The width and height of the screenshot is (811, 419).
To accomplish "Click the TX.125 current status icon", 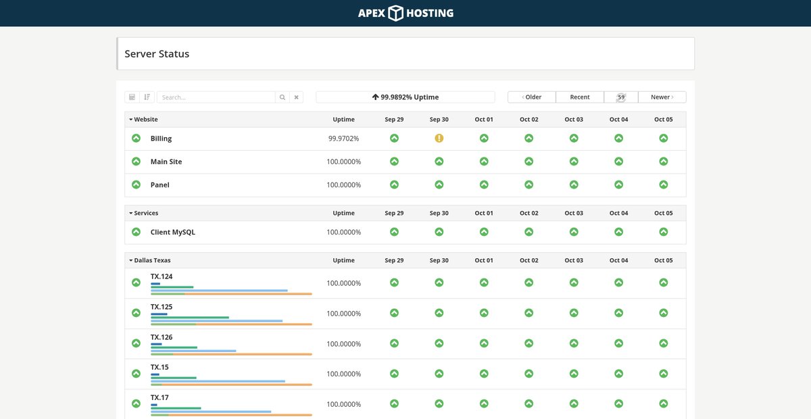I will [x=136, y=313].
